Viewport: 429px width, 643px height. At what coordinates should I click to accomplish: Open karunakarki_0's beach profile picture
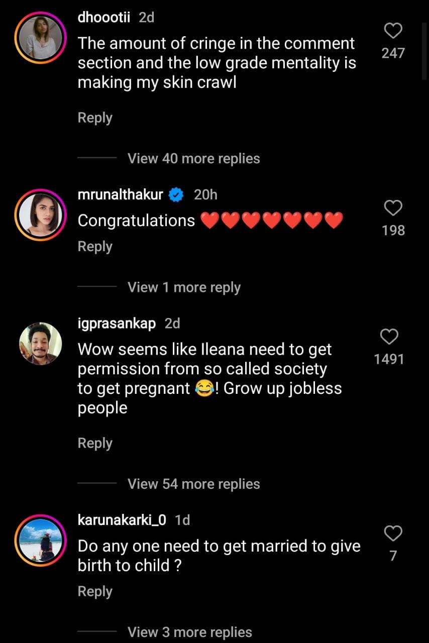pos(40,540)
